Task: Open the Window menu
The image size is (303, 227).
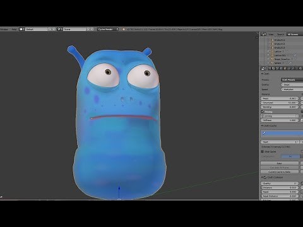Action: click(4, 29)
